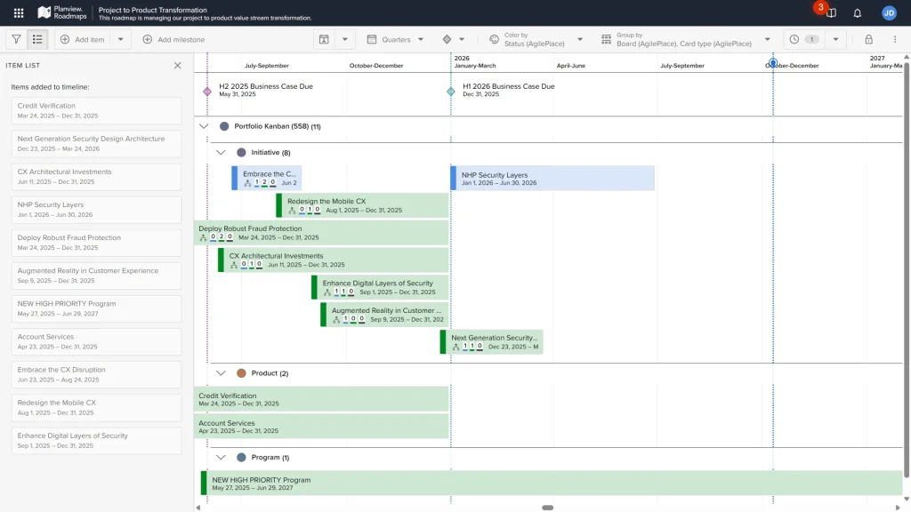This screenshot has height=512, width=911.
Task: Click the Add item button
Action: click(83, 39)
